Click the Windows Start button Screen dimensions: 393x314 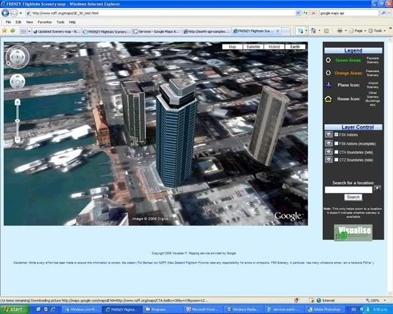14,309
